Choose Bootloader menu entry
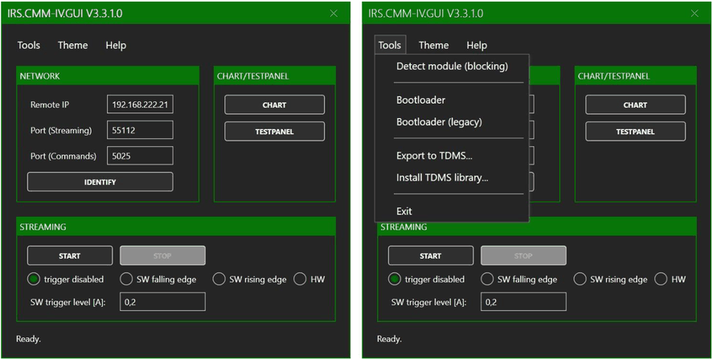The width and height of the screenshot is (713, 359). [452, 100]
